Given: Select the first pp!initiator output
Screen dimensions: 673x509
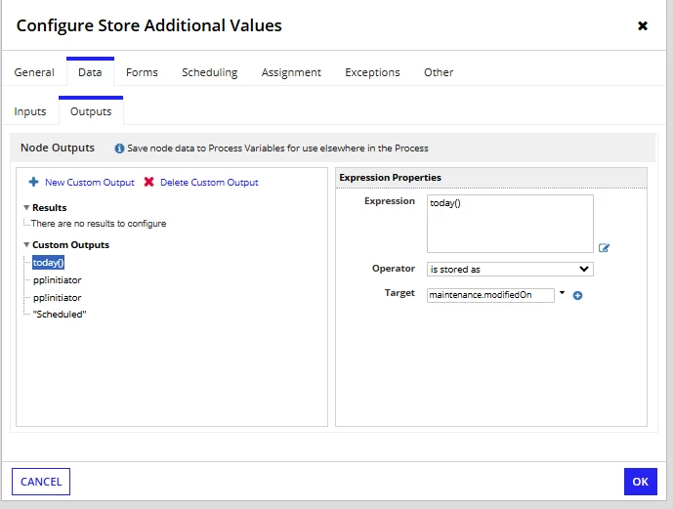Looking at the screenshot, I should pyautogui.click(x=57, y=280).
